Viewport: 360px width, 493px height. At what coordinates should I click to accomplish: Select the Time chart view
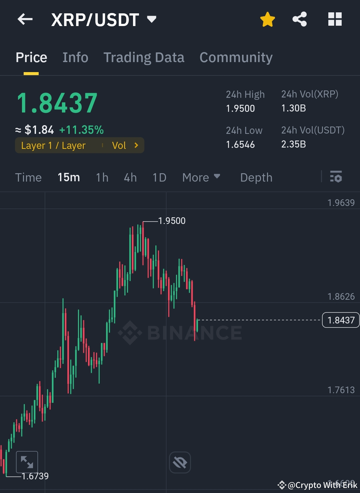[28, 177]
